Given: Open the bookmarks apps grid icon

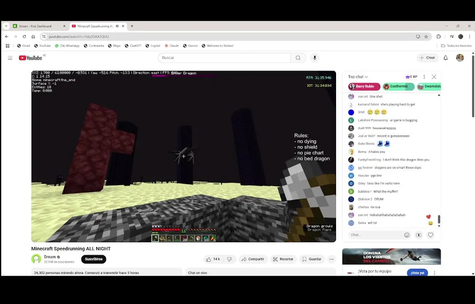Looking at the screenshot, I should tap(8, 46).
